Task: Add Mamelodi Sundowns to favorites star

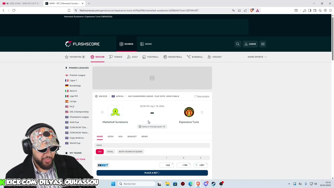Action: point(102,112)
